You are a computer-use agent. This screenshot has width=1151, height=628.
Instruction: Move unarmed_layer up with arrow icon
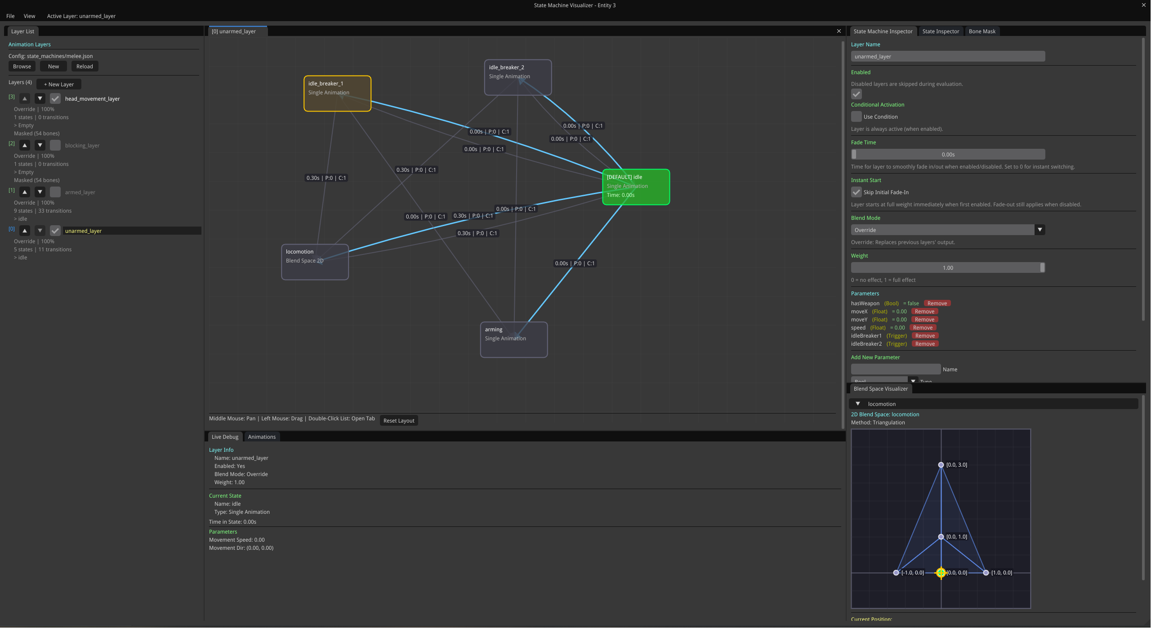[25, 231]
